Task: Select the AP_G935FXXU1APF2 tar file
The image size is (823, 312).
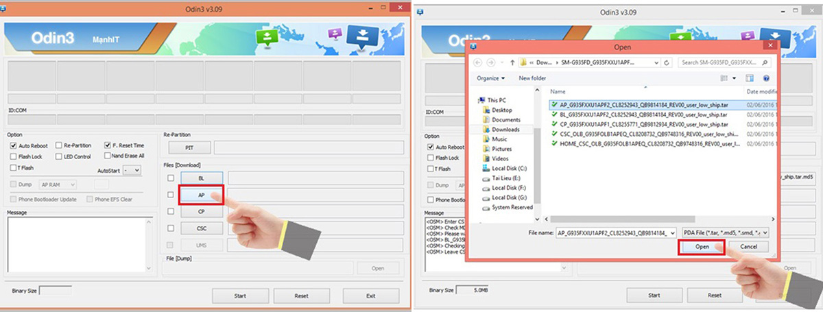Action: tap(644, 105)
